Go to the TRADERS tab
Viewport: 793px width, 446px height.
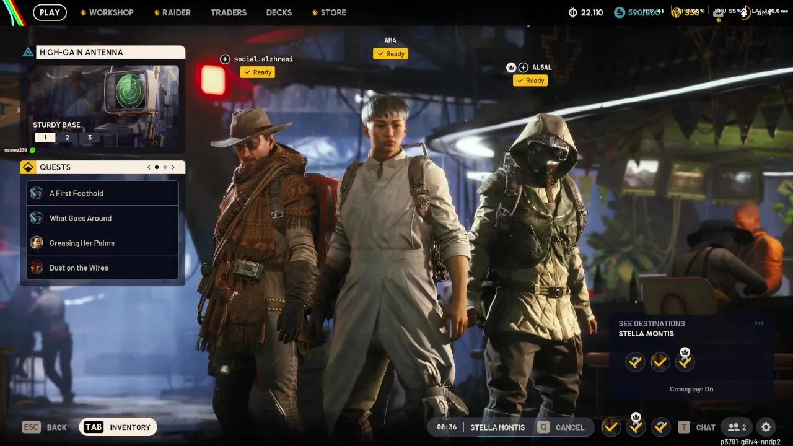(229, 12)
